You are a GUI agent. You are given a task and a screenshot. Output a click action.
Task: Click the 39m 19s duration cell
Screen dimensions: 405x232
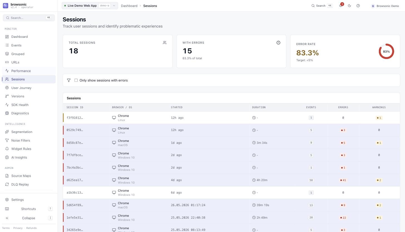pos(261,205)
